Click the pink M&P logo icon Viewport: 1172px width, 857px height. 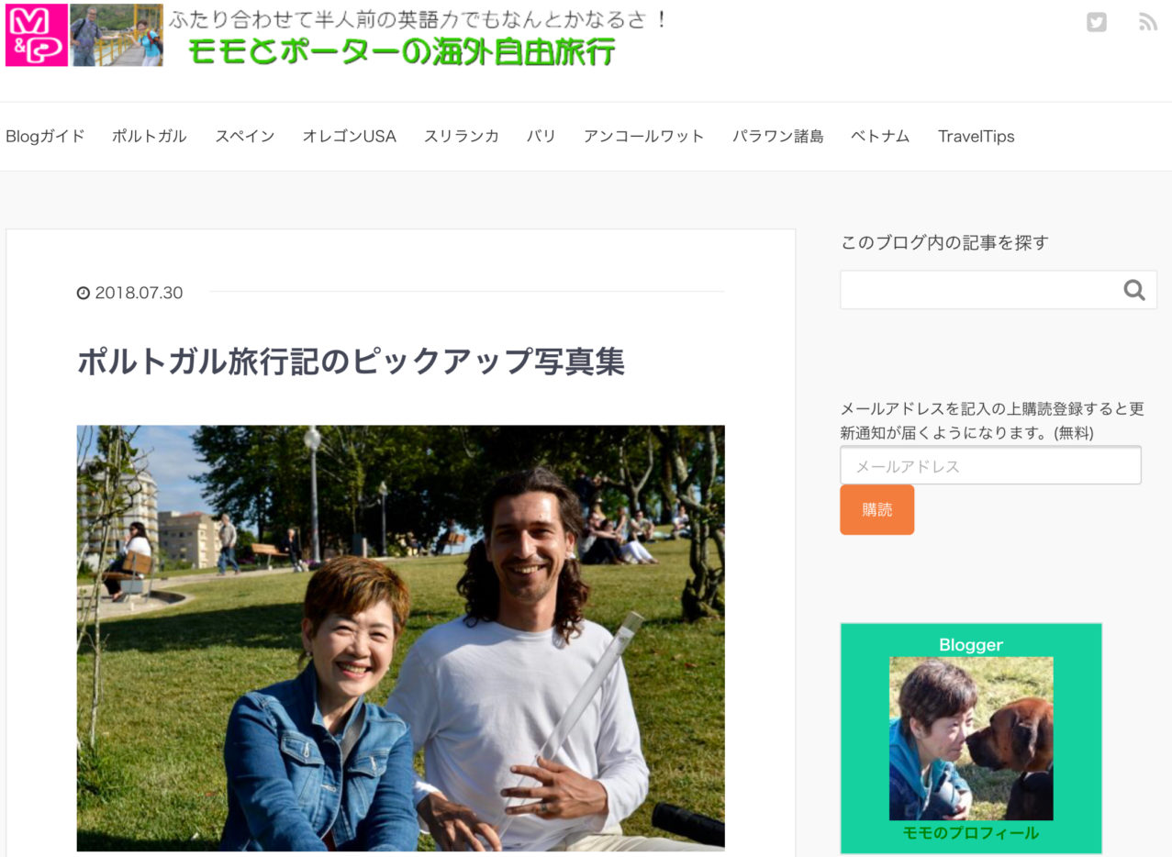coord(37,35)
